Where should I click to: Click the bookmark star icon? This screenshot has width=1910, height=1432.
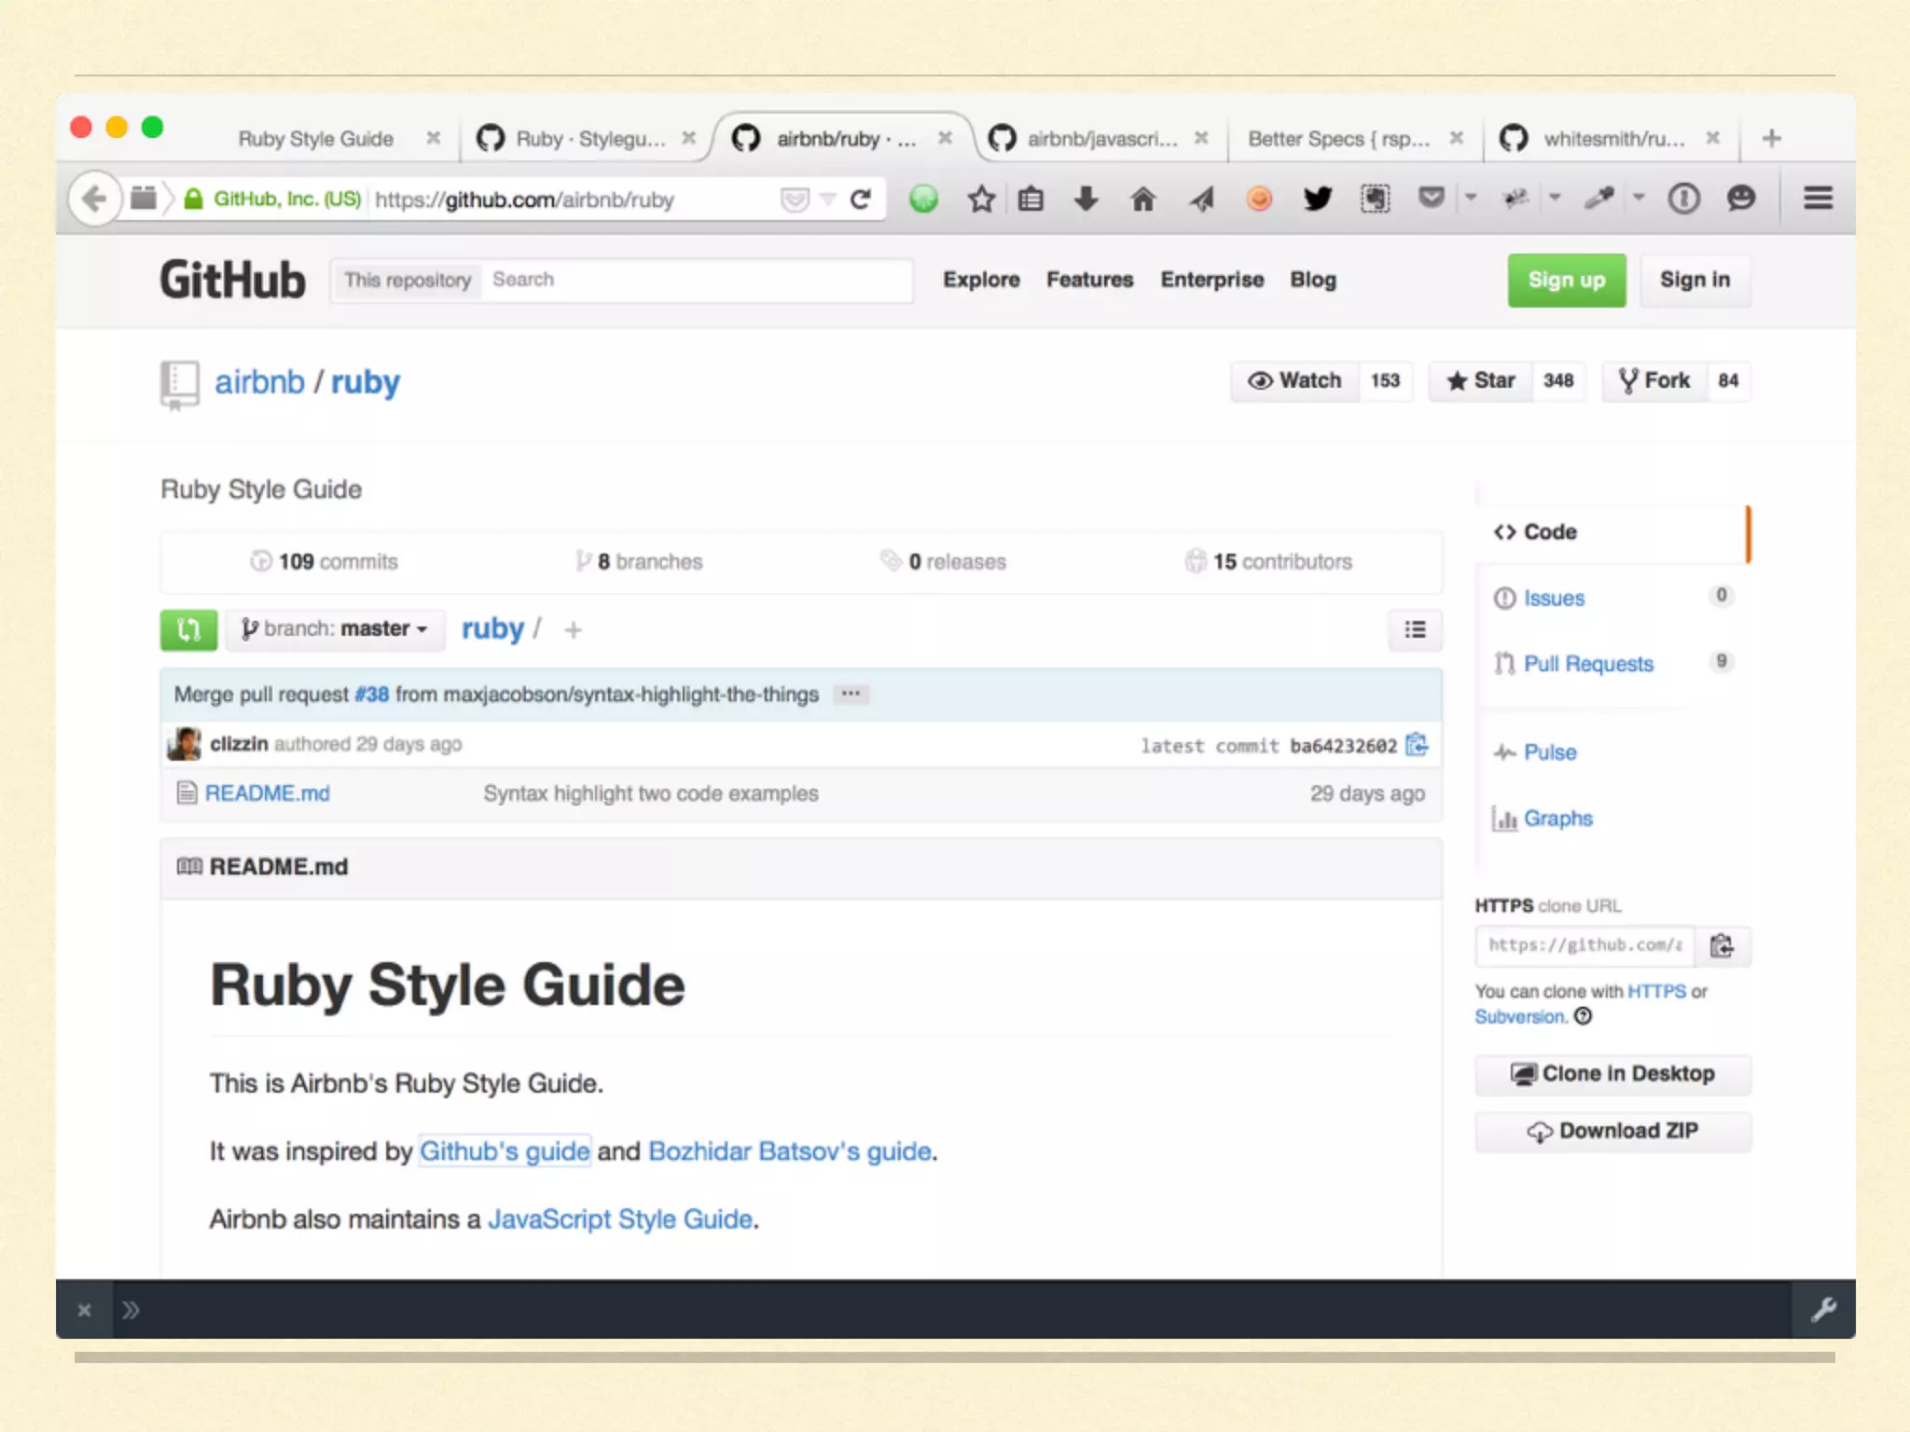point(981,198)
